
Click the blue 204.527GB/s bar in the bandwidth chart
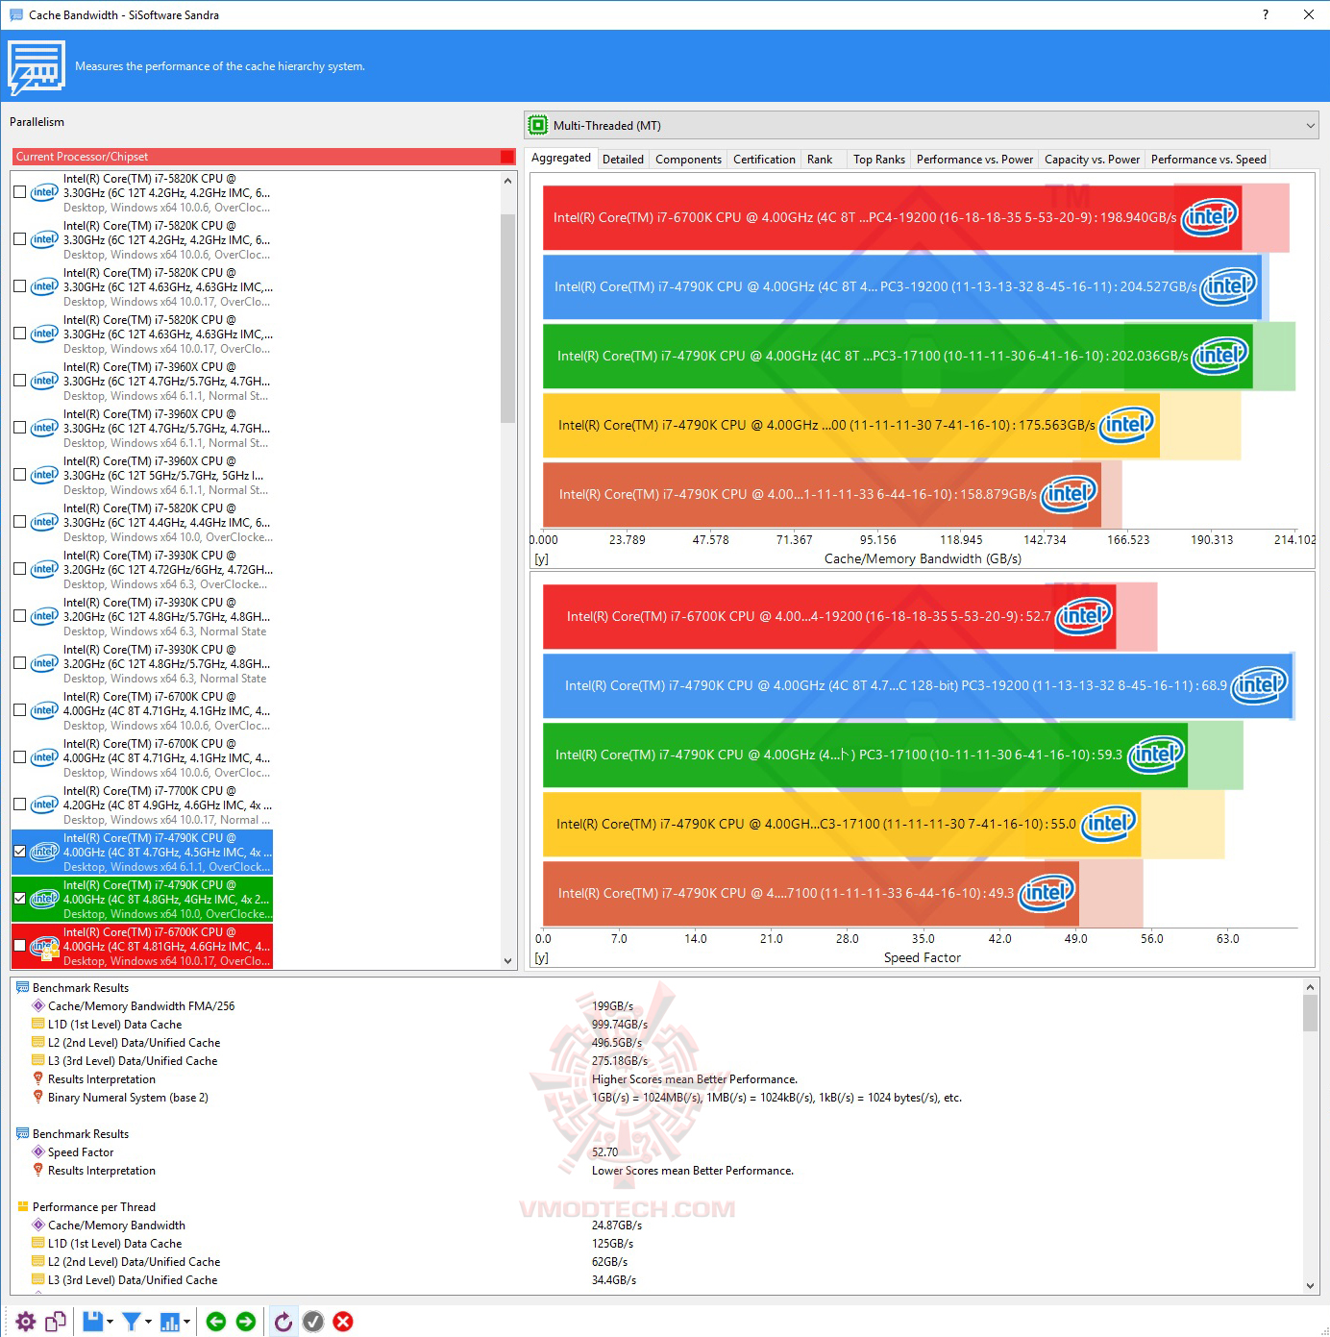[901, 286]
